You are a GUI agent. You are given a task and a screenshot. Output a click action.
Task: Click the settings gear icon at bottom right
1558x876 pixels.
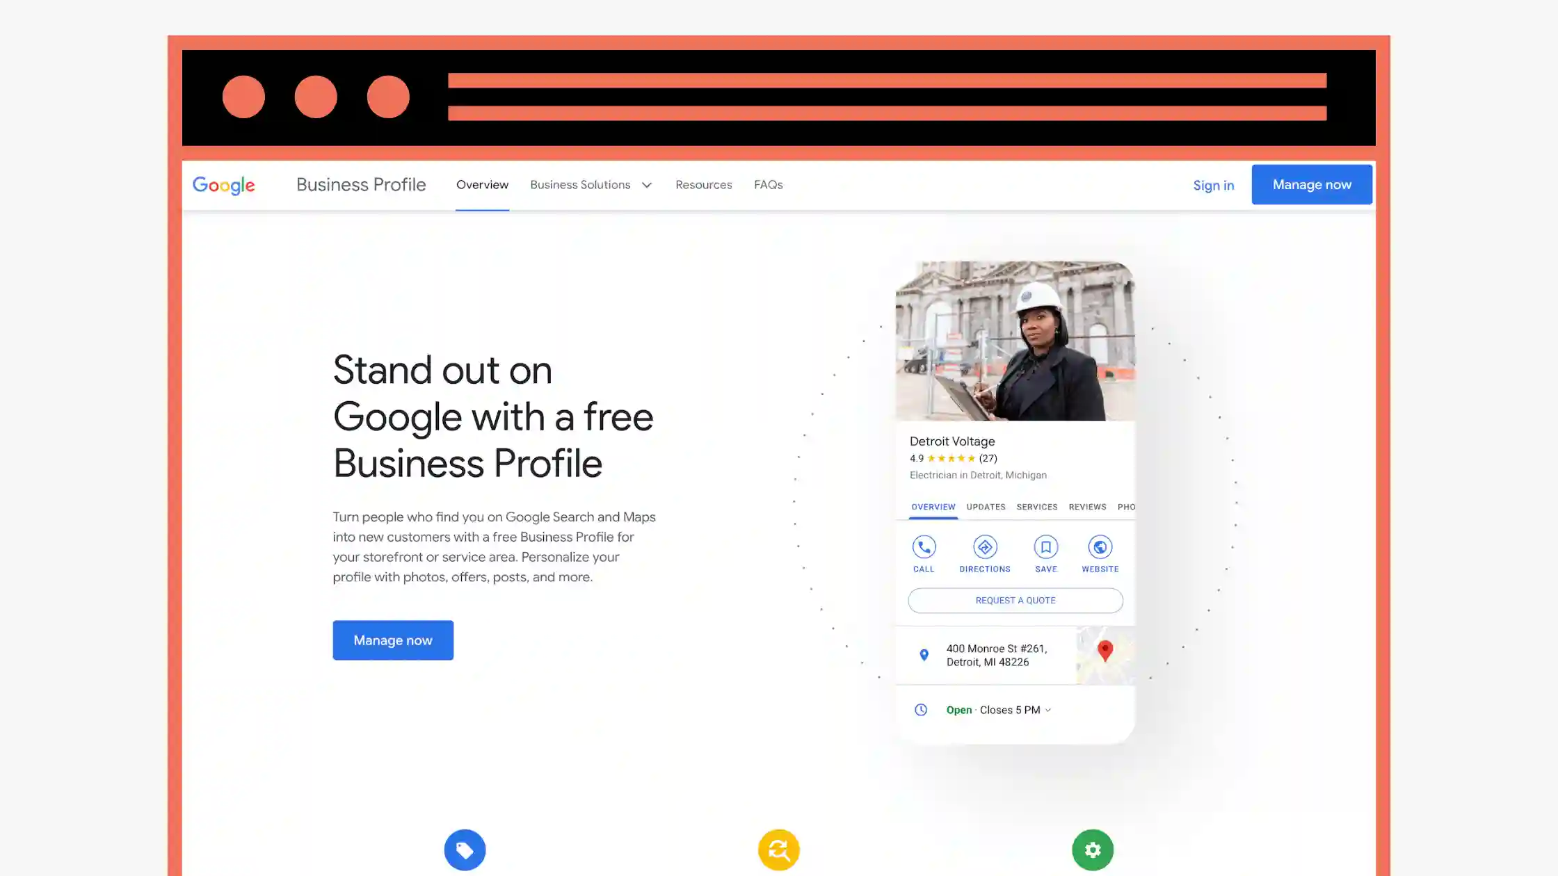[1091, 850]
